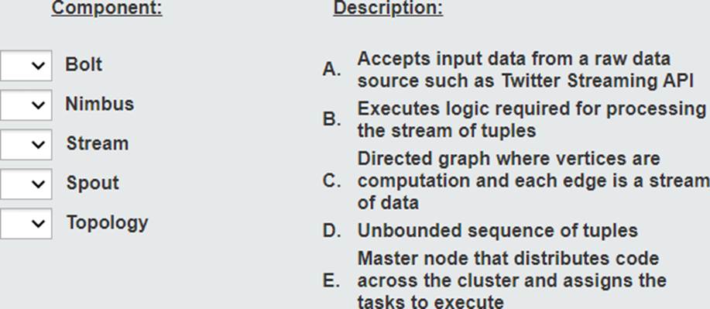This screenshot has height=309, width=710.
Task: Click the 'Master node that distributes' description
Action: [x=512, y=280]
